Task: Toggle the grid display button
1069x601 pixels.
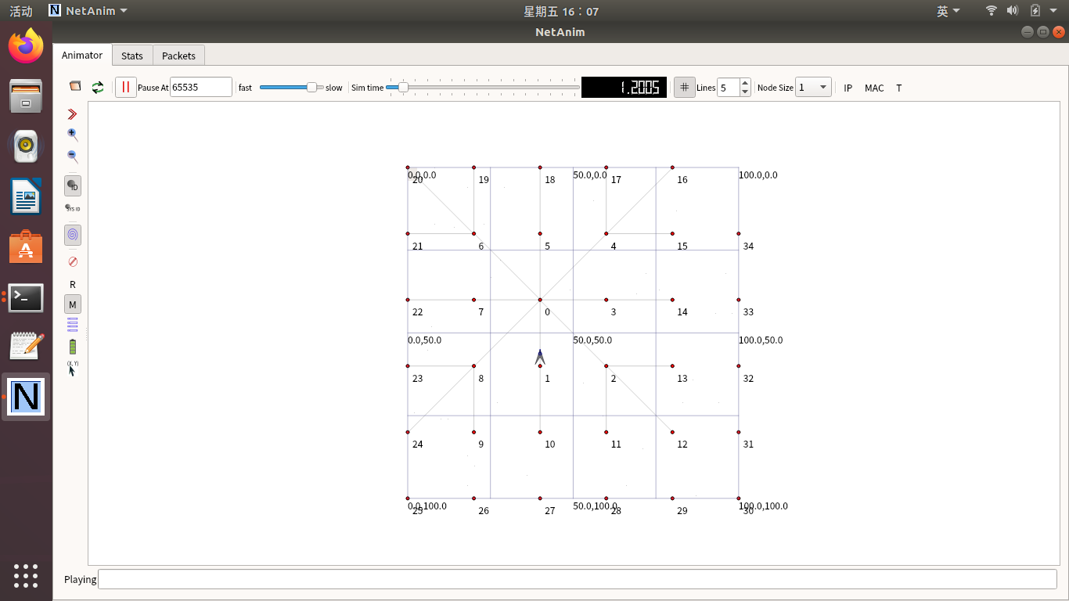Action: pos(685,88)
